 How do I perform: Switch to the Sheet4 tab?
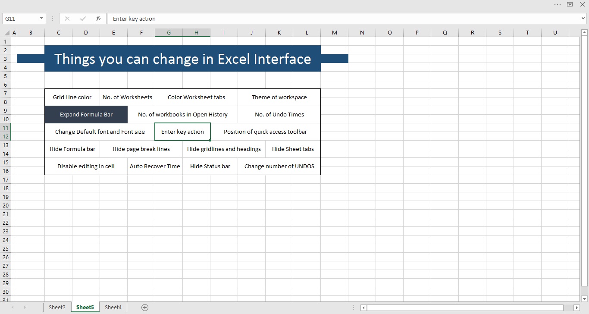(x=113, y=308)
